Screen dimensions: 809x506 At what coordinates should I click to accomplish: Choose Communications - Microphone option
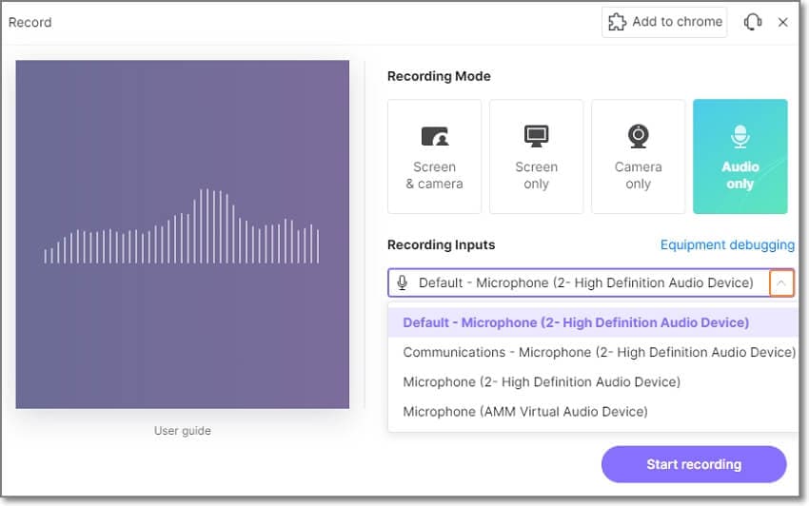click(x=592, y=352)
